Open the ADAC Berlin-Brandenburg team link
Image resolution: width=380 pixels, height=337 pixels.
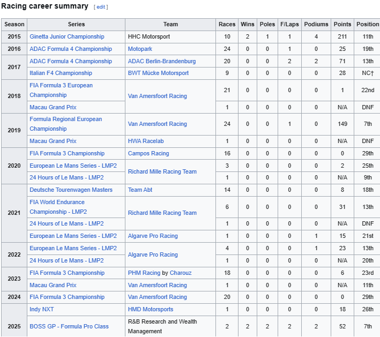[x=162, y=61]
